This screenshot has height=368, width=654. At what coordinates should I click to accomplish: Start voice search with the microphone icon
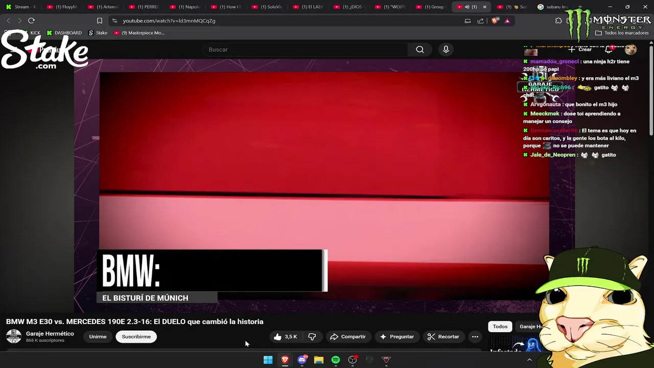point(446,50)
